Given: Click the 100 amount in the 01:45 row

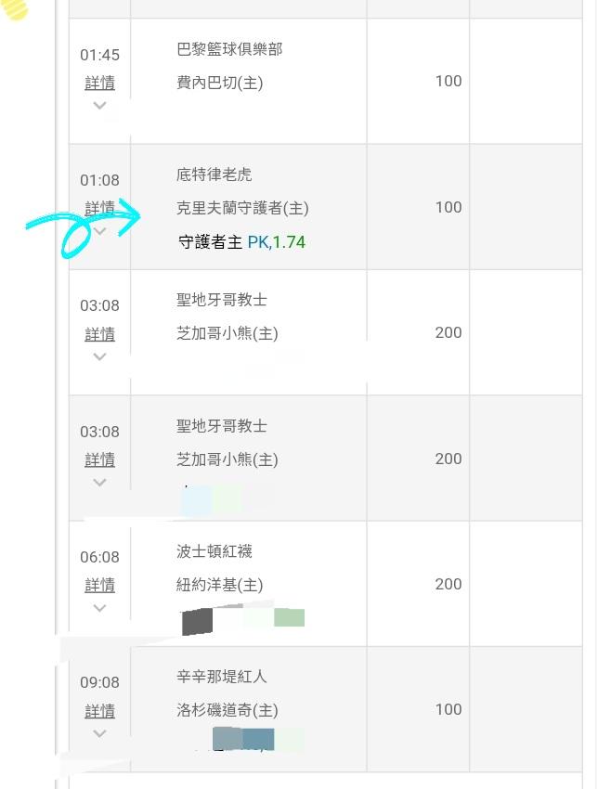Looking at the screenshot, I should 448,81.
